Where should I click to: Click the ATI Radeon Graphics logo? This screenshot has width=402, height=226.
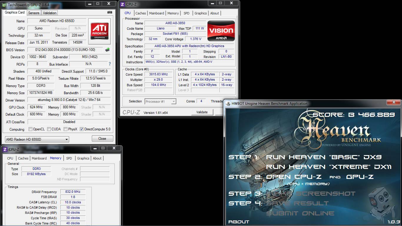tap(99, 31)
